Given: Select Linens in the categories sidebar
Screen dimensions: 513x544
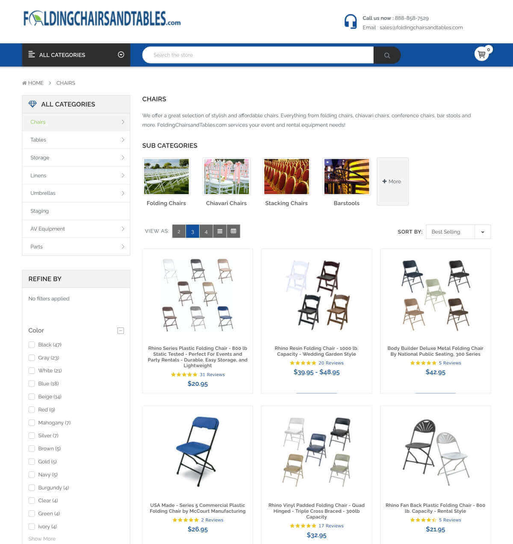Looking at the screenshot, I should 76,175.
